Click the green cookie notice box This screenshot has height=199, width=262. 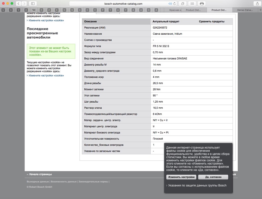[51, 51]
